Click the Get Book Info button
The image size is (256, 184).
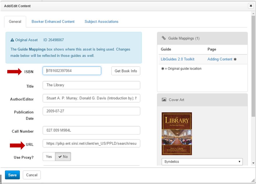point(125,71)
